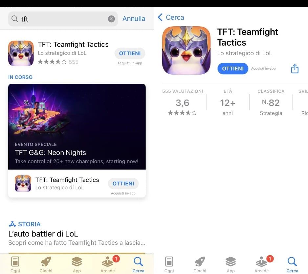Image resolution: width=308 pixels, height=274 pixels.
Task: Cancel the search with Annulla
Action: (134, 19)
